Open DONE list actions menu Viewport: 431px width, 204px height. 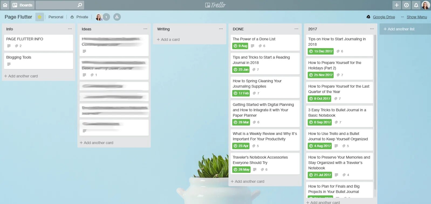click(296, 29)
